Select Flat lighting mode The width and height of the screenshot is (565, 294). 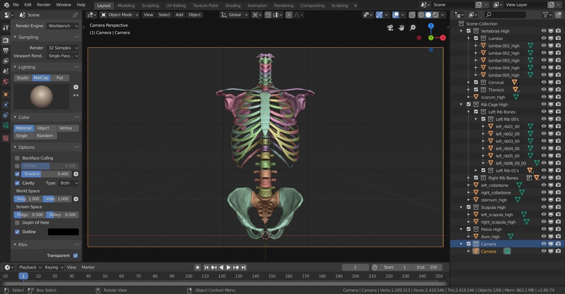60,78
